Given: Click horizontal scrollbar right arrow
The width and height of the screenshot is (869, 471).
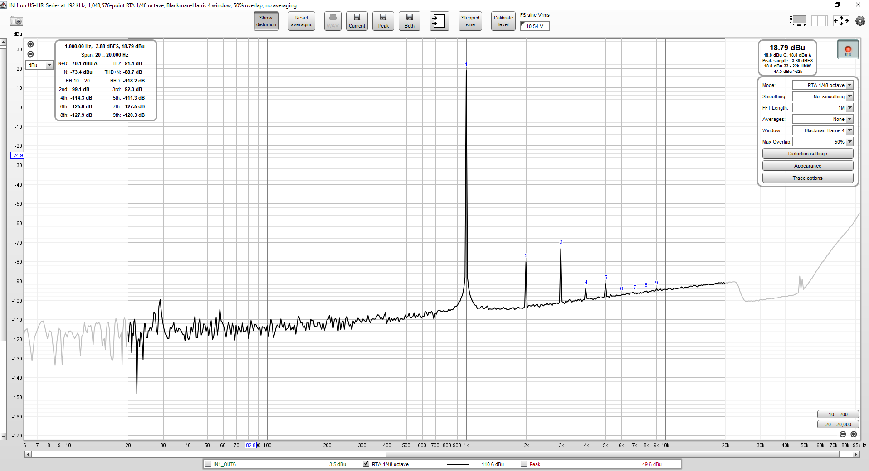Looking at the screenshot, I should 856,454.
